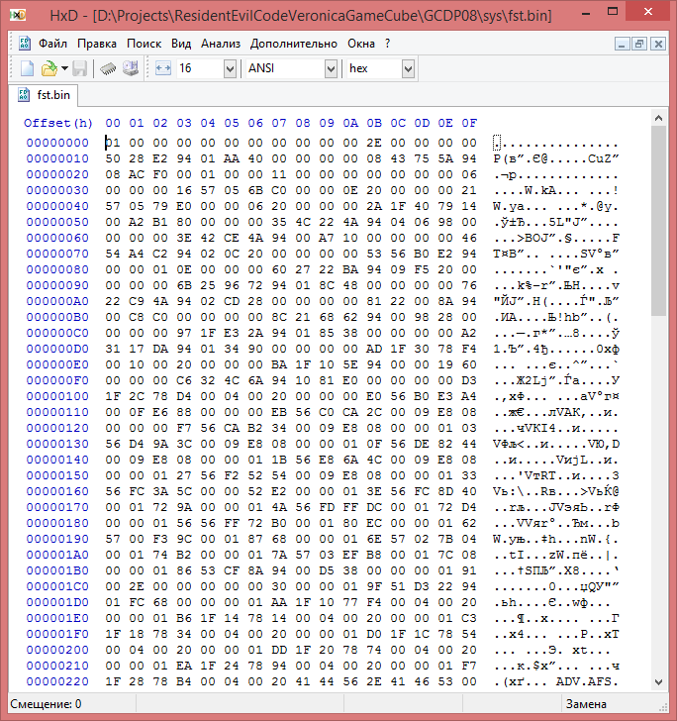Click offset row 000001C0
Screen dimensions: 677x721
[x=57, y=586]
